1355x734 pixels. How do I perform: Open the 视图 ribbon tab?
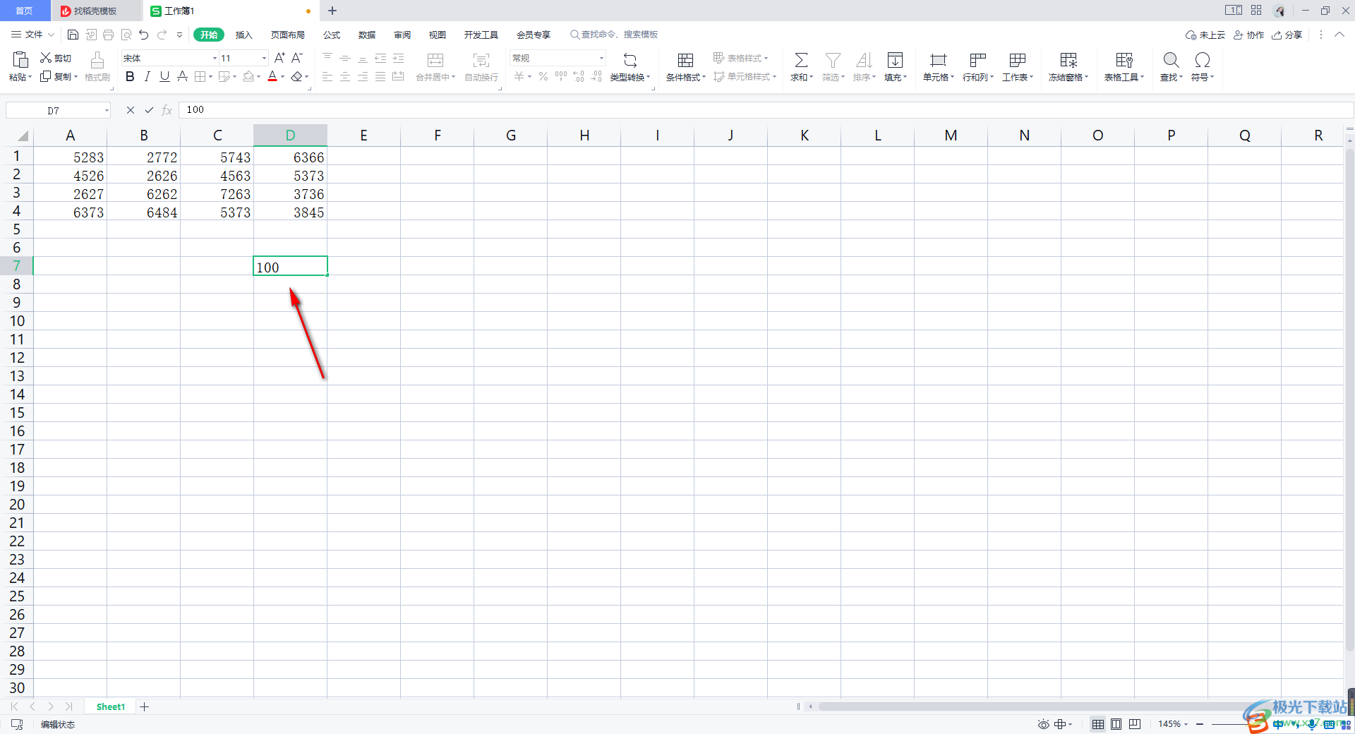(438, 35)
